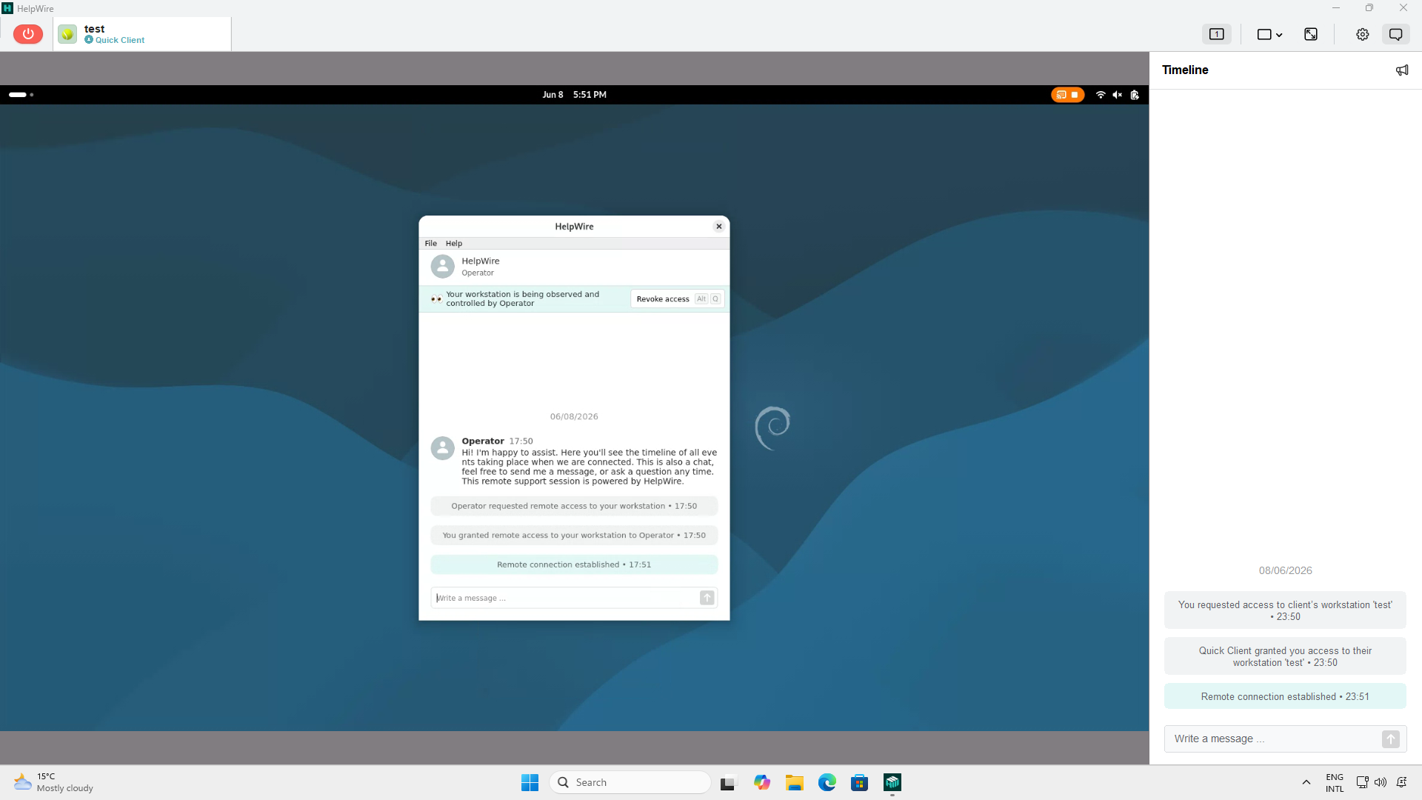Click the remote chat send arrow button
This screenshot has height=800, width=1422.
point(707,598)
